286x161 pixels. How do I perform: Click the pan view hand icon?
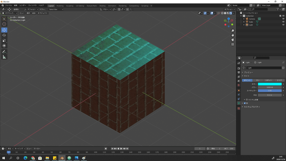(x=233, y=35)
